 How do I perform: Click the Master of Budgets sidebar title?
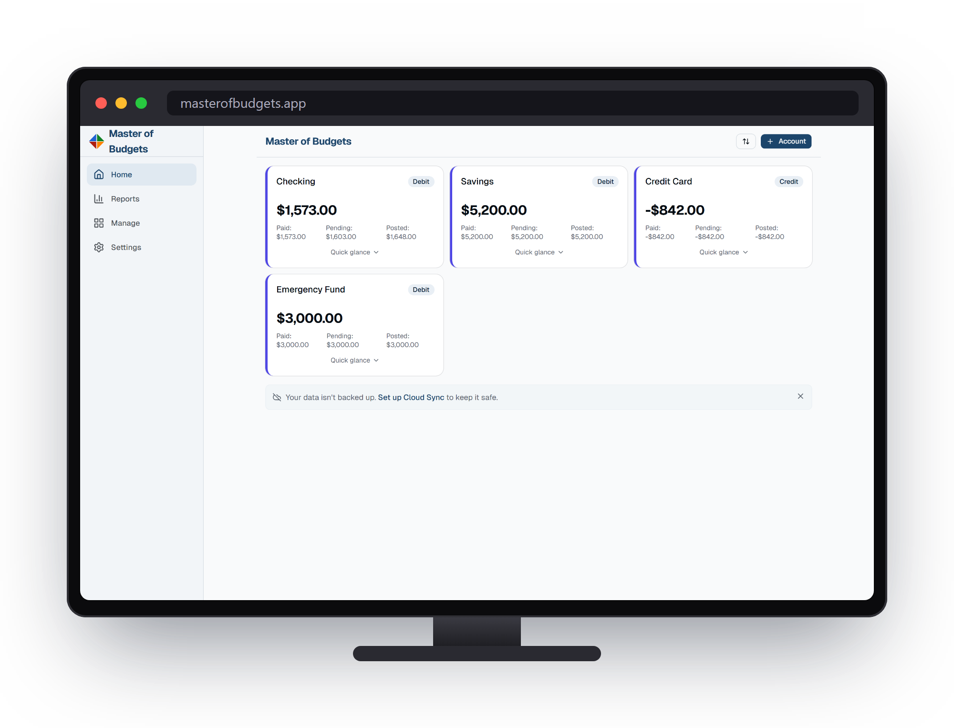[131, 141]
